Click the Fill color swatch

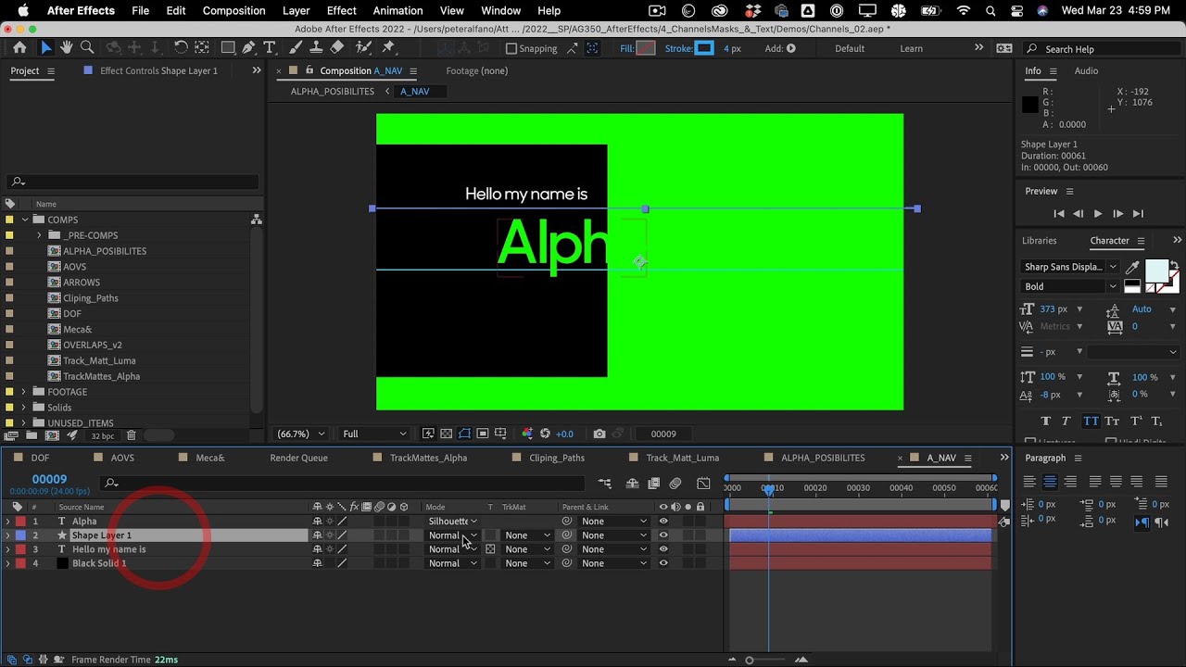pos(646,48)
